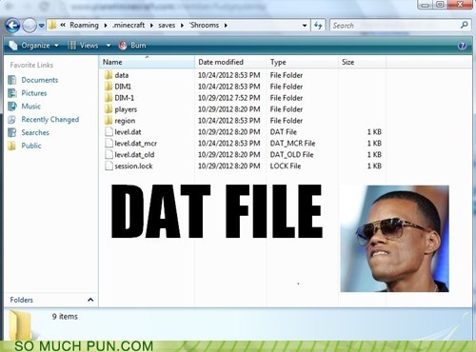Select the level.dat_mcr file icon
This screenshot has width=476, height=352.
point(109,144)
